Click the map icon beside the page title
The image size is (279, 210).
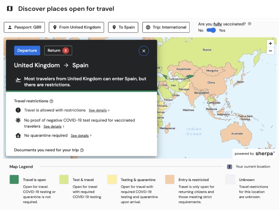(x=10, y=9)
